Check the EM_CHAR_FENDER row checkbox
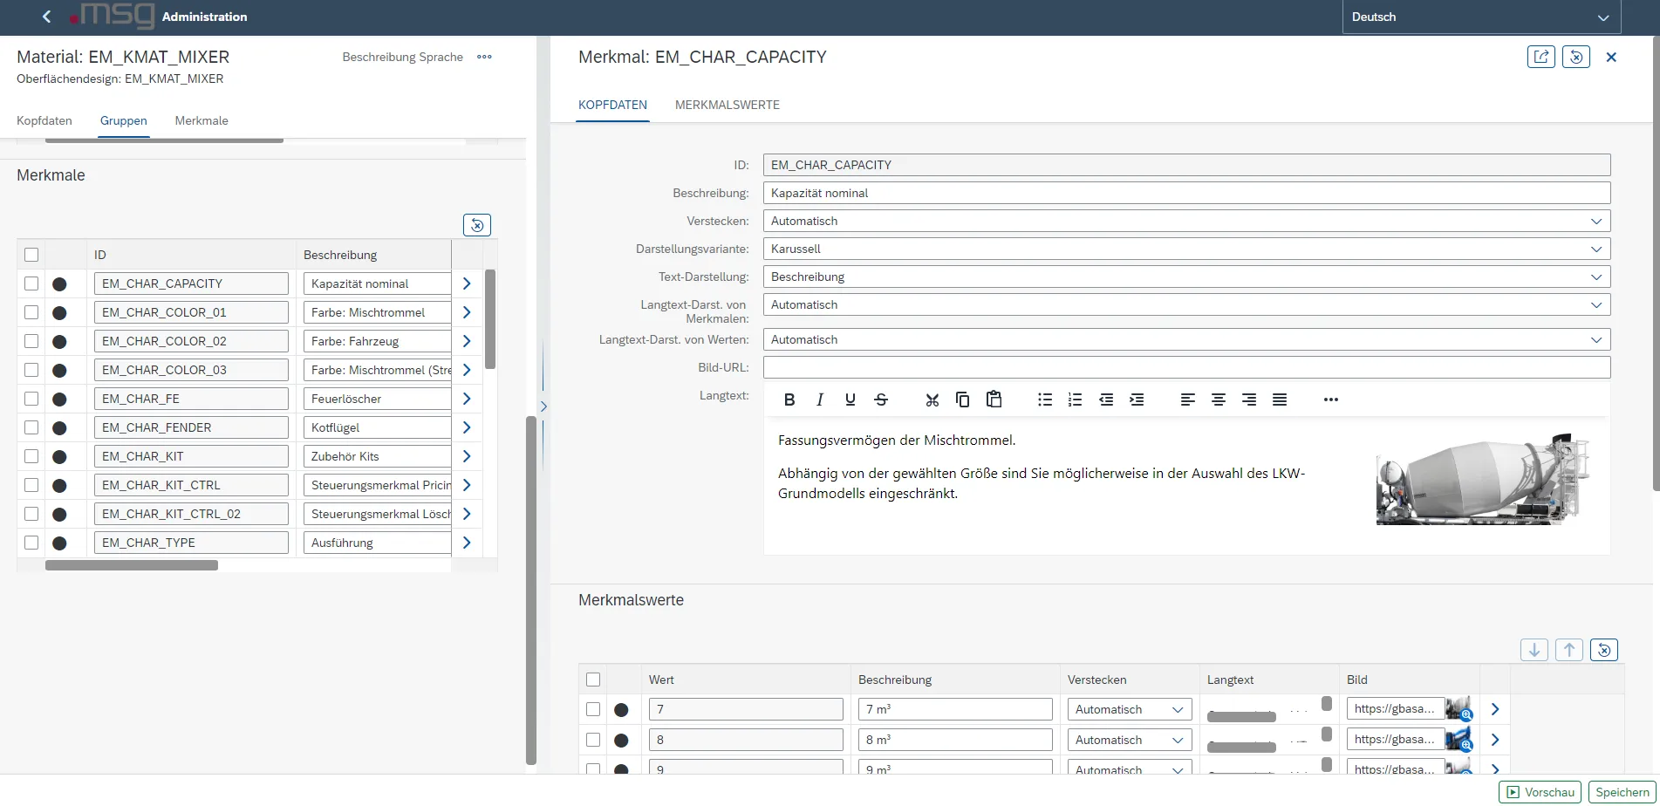1660x806 pixels. pos(31,427)
